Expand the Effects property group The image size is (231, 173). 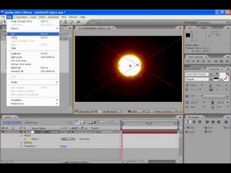pyautogui.click(x=21, y=143)
